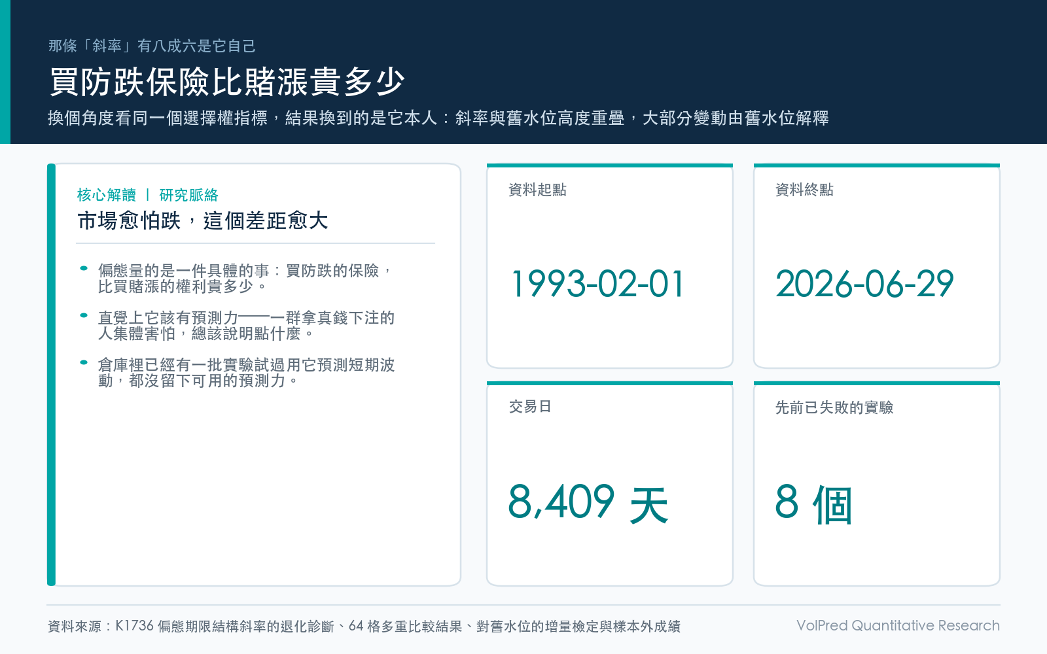Click the card label 資料終點
The width and height of the screenshot is (1047, 654).
pyautogui.click(x=805, y=190)
